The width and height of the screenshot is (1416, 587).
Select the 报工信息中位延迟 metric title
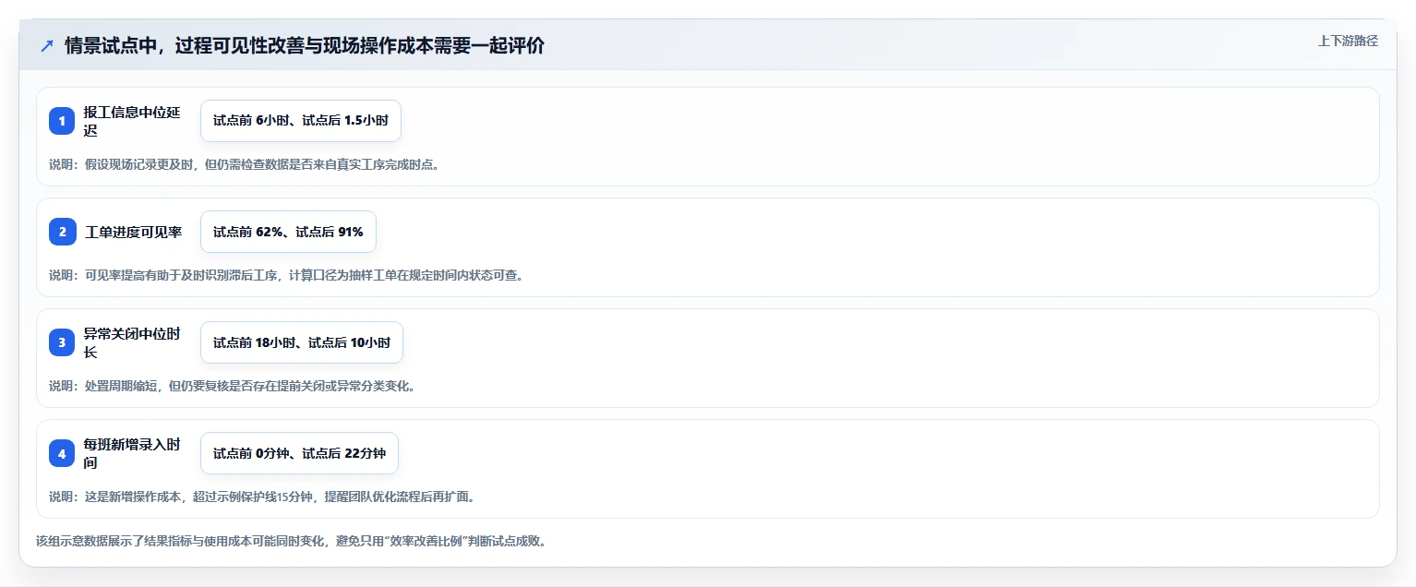132,121
